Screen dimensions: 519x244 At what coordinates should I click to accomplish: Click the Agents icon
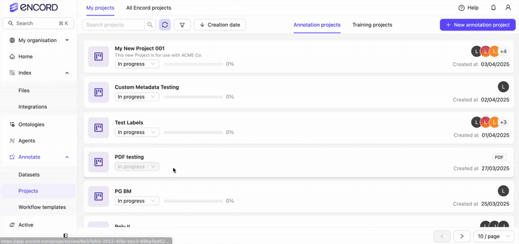[x=12, y=140]
